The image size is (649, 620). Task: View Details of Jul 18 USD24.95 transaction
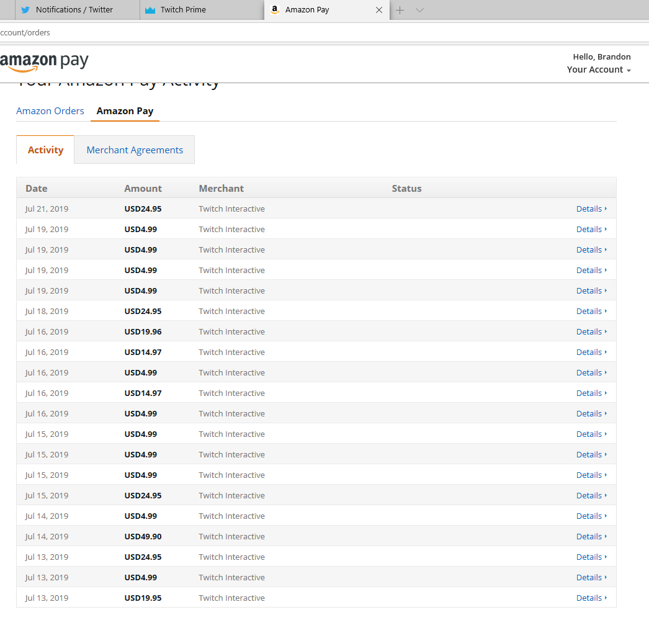tap(591, 312)
